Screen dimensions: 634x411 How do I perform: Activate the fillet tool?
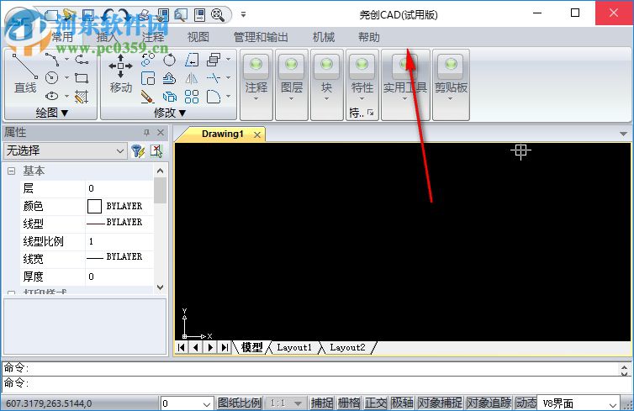click(213, 97)
